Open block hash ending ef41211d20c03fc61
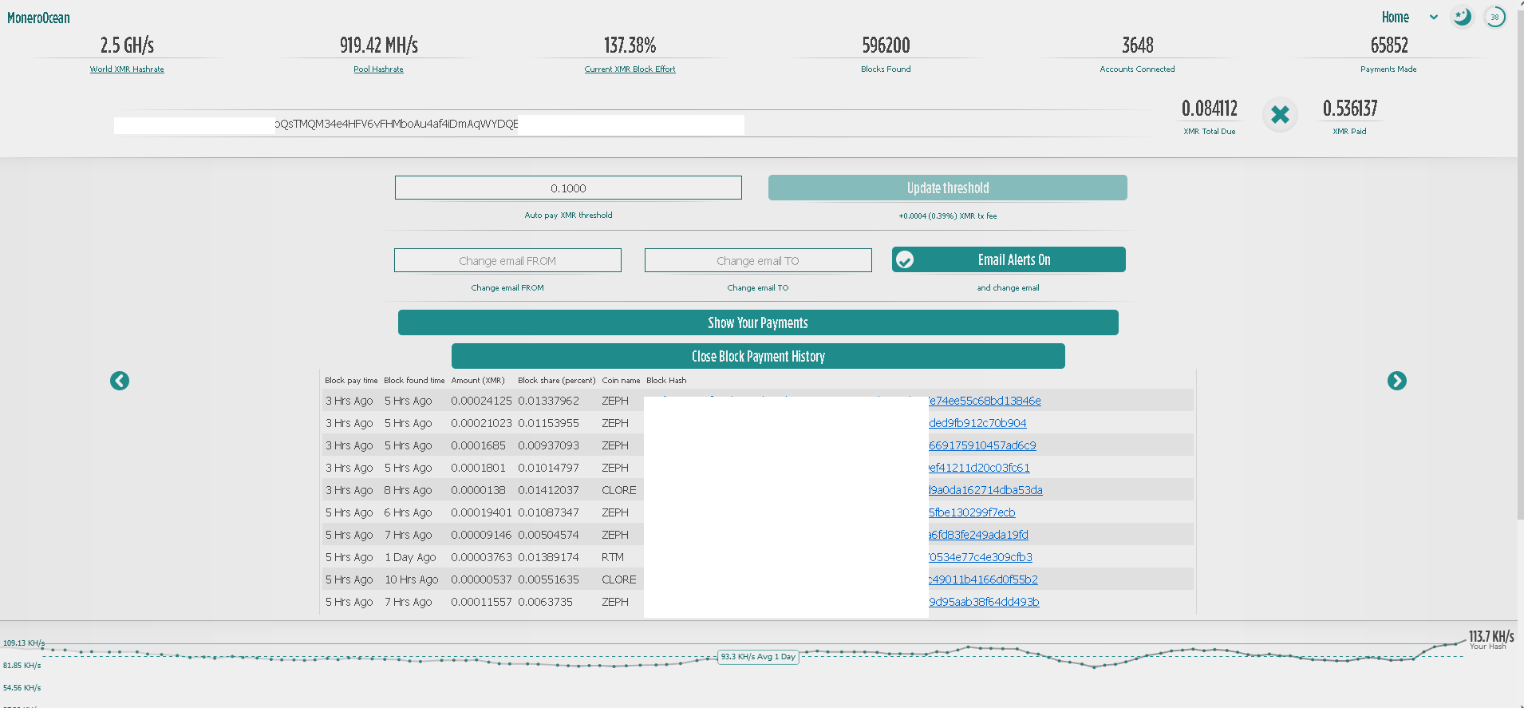Screen dimensions: 1524x708 [x=979, y=468]
